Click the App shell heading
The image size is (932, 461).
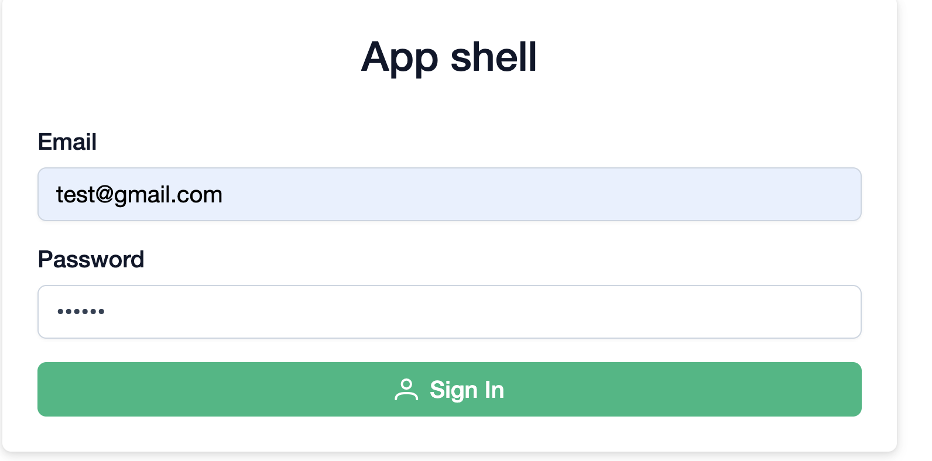point(449,57)
